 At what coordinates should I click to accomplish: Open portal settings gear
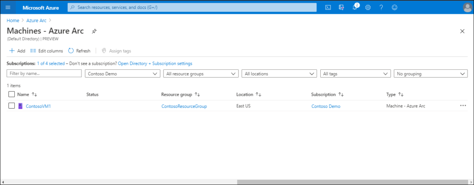(x=368, y=7)
